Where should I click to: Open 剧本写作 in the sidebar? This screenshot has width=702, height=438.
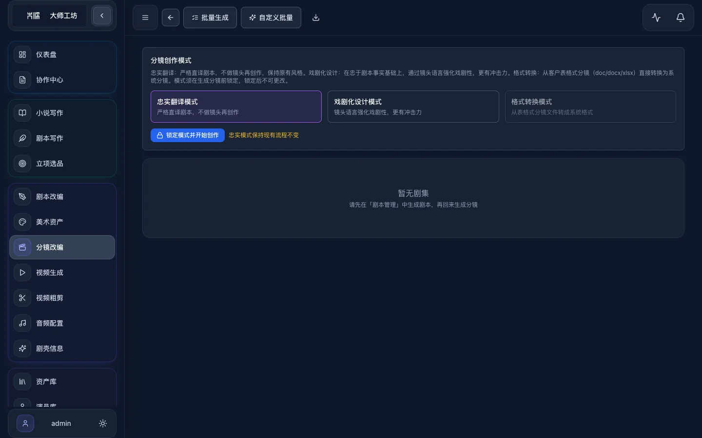tap(62, 138)
